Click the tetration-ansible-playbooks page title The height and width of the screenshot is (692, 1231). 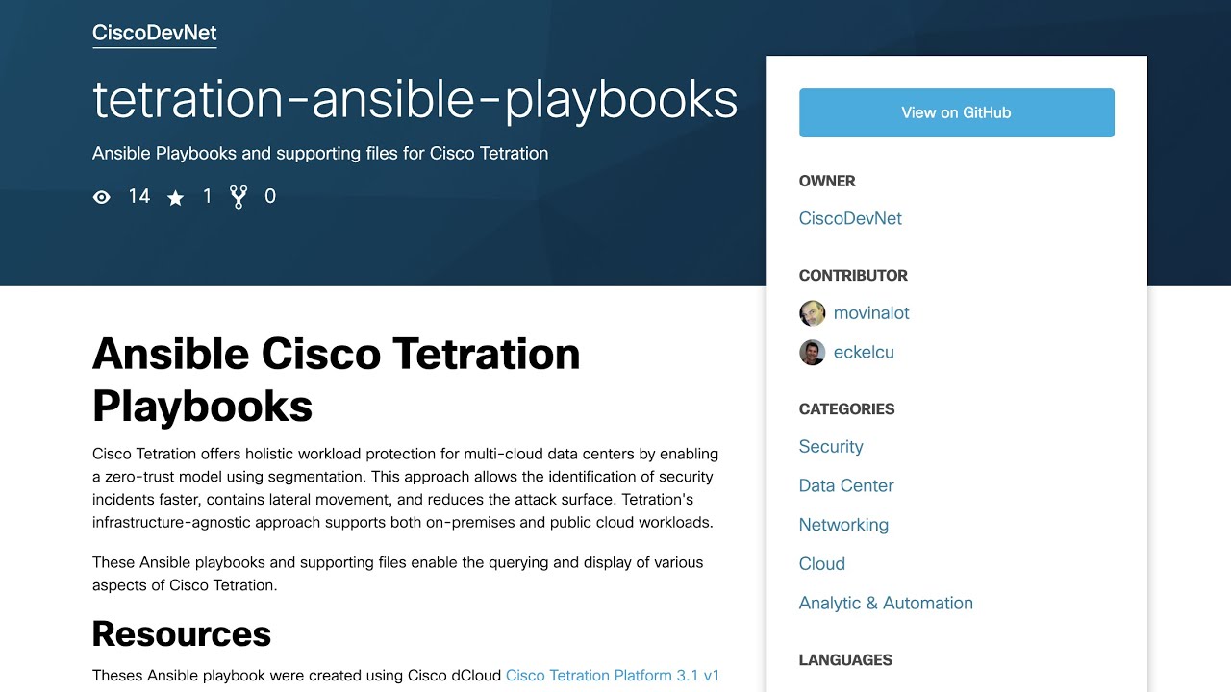click(x=415, y=100)
